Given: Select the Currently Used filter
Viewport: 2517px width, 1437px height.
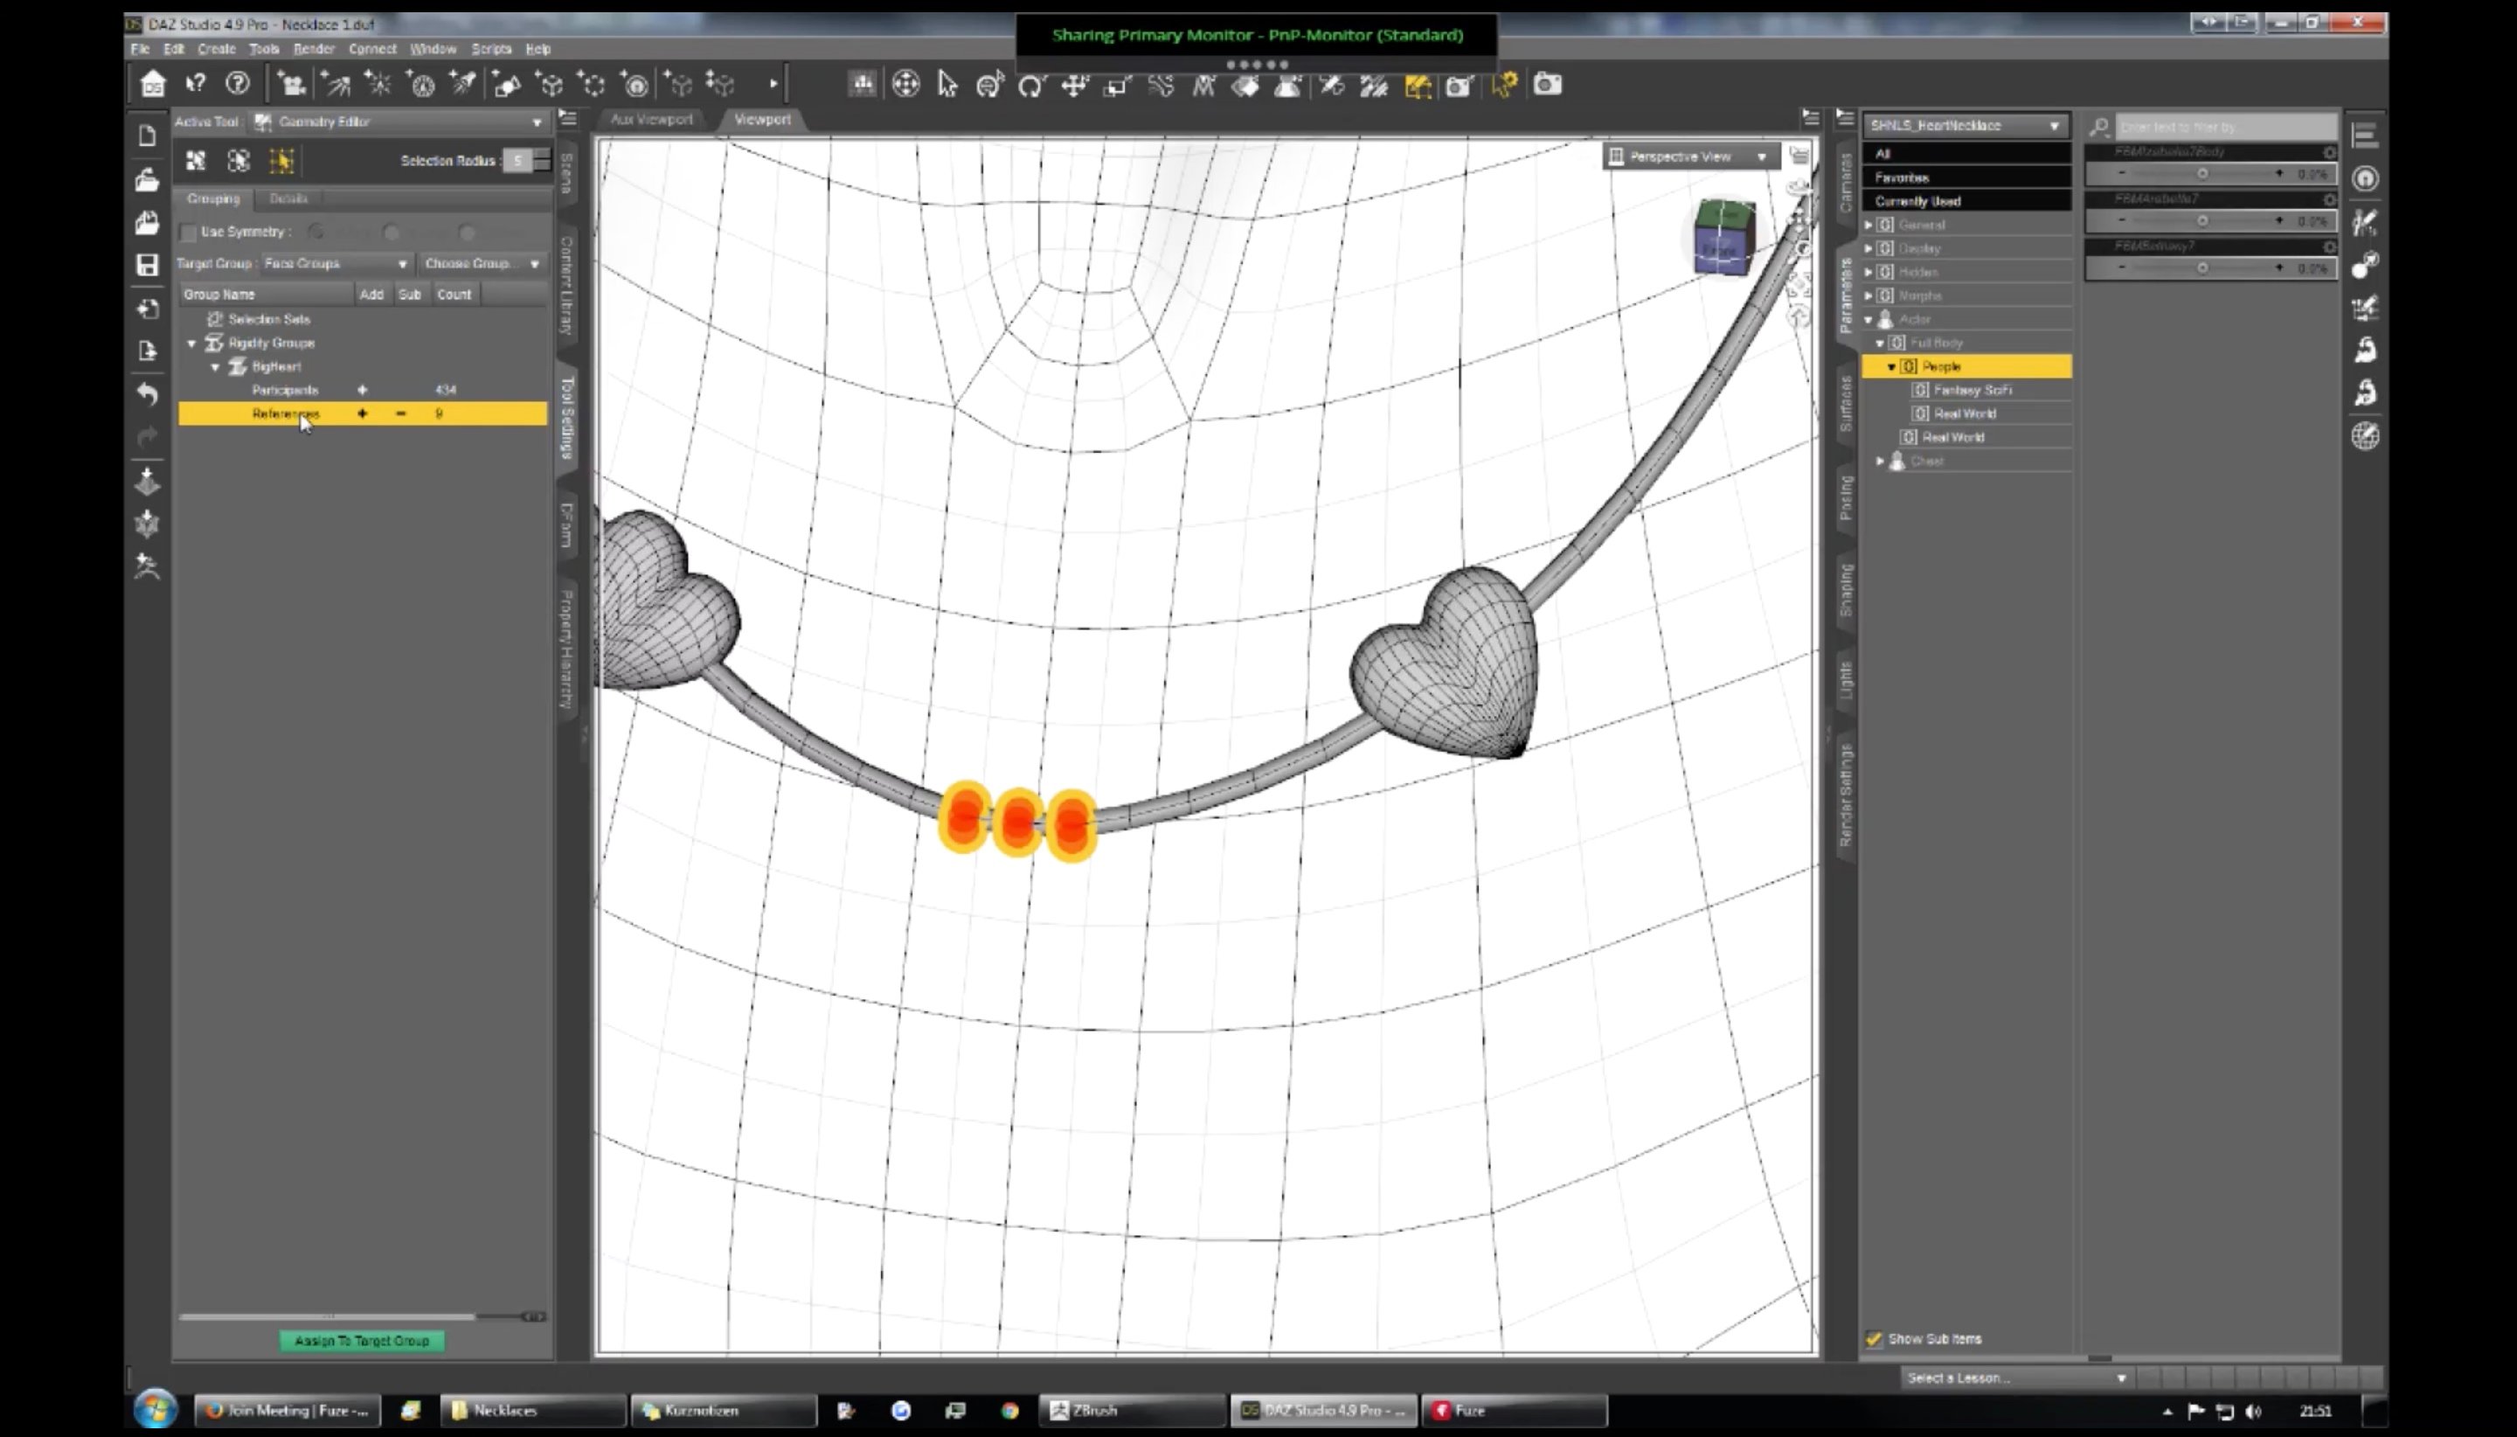Looking at the screenshot, I should 1966,200.
